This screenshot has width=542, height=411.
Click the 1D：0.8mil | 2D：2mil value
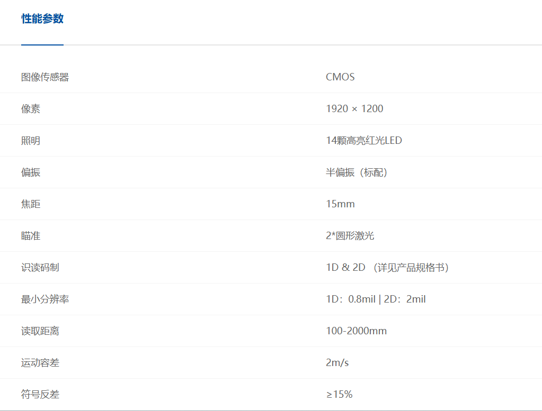(x=376, y=299)
